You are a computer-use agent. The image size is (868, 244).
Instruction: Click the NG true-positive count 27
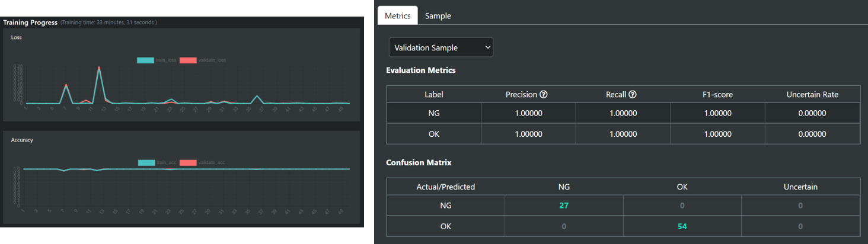pos(564,206)
